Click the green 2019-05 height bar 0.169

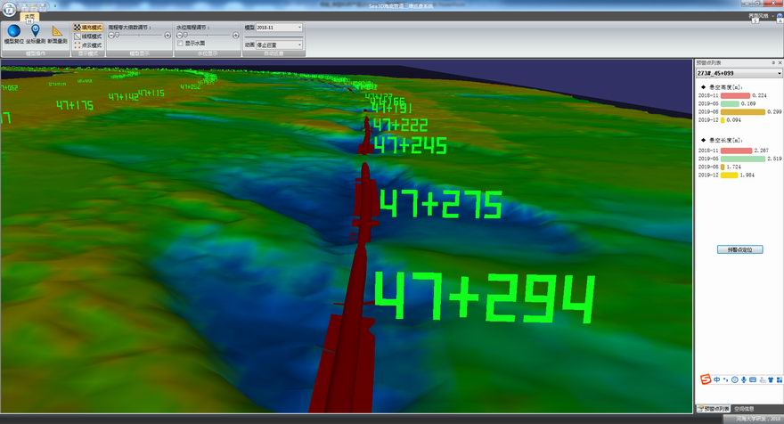click(730, 103)
